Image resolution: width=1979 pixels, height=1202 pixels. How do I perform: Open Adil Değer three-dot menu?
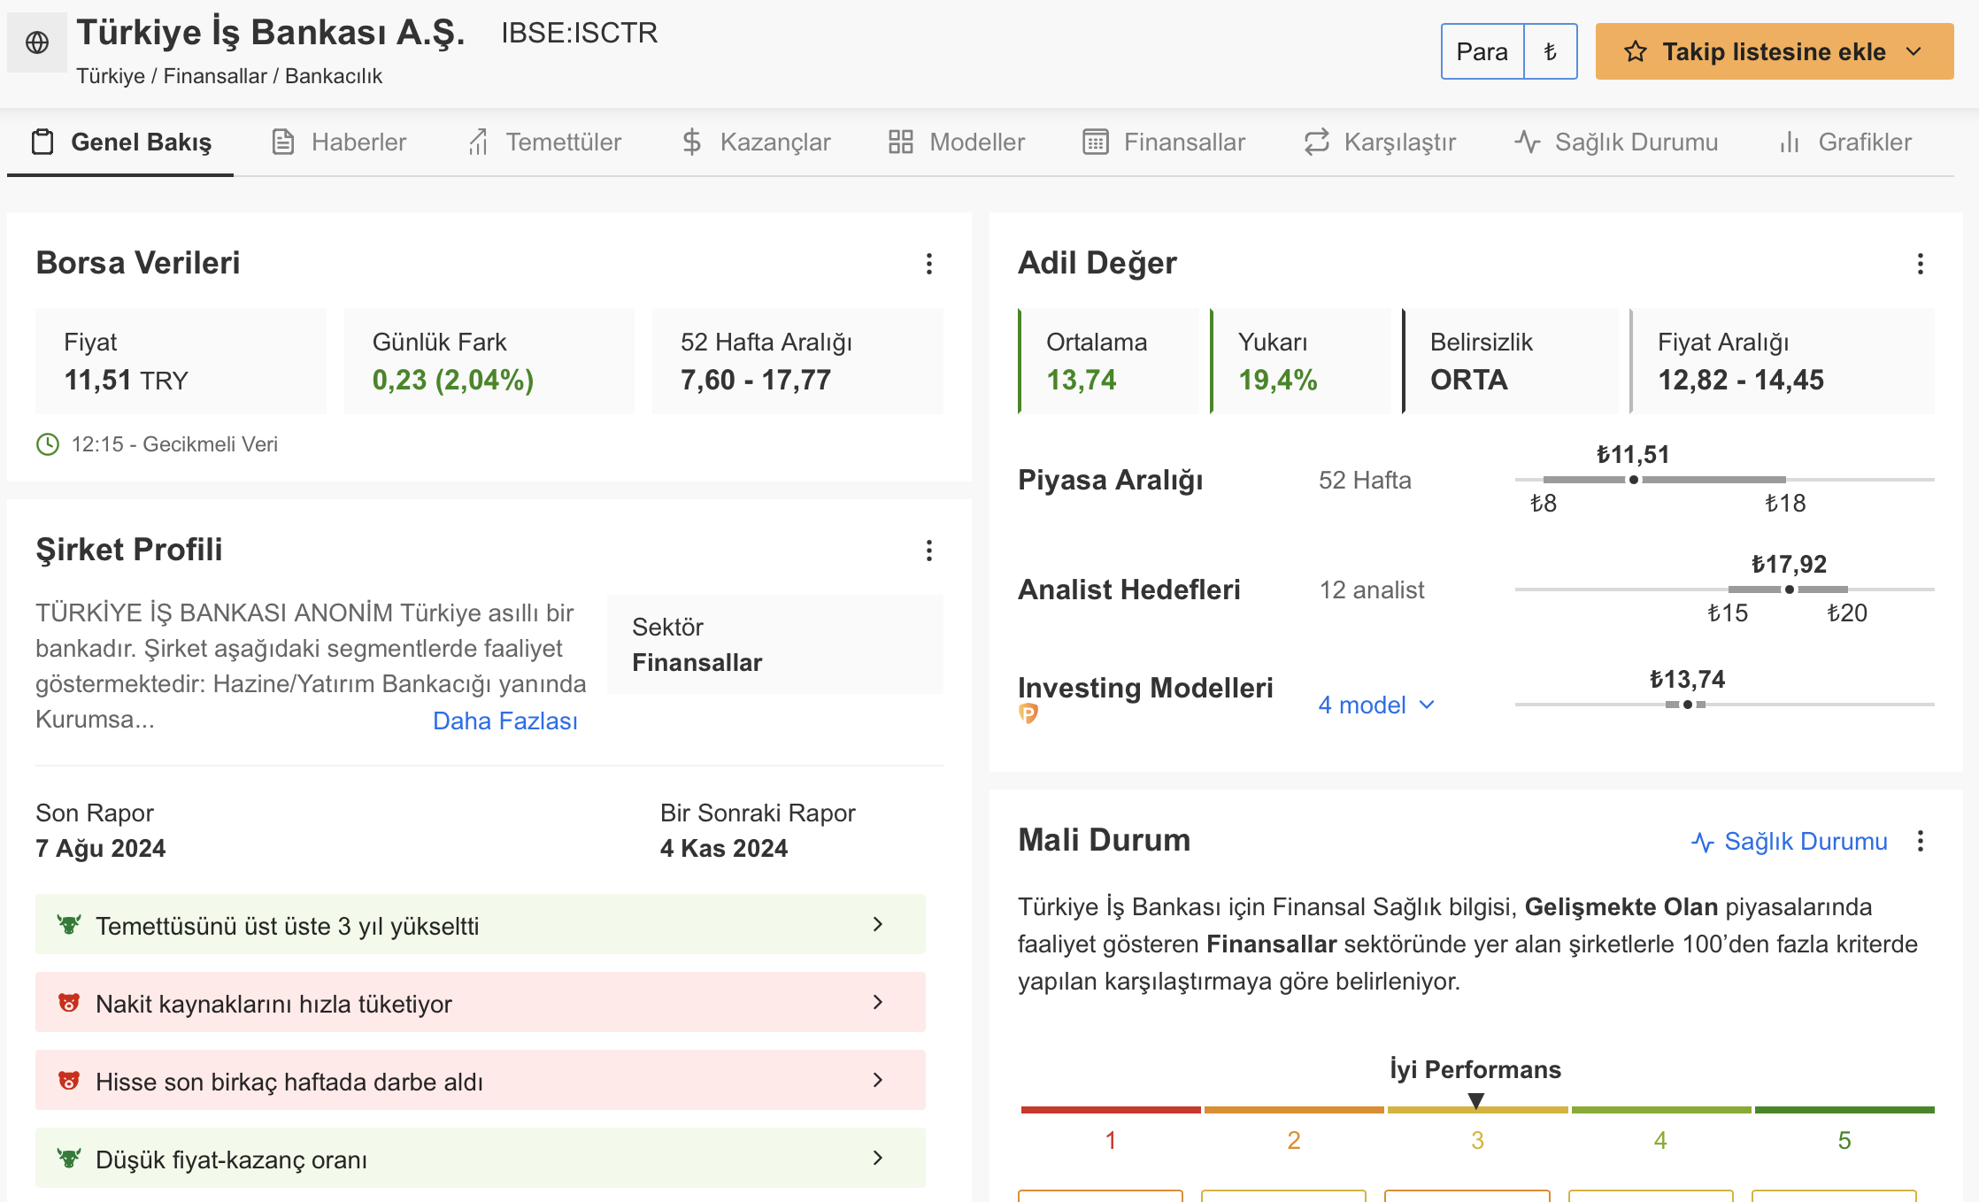click(x=1920, y=264)
